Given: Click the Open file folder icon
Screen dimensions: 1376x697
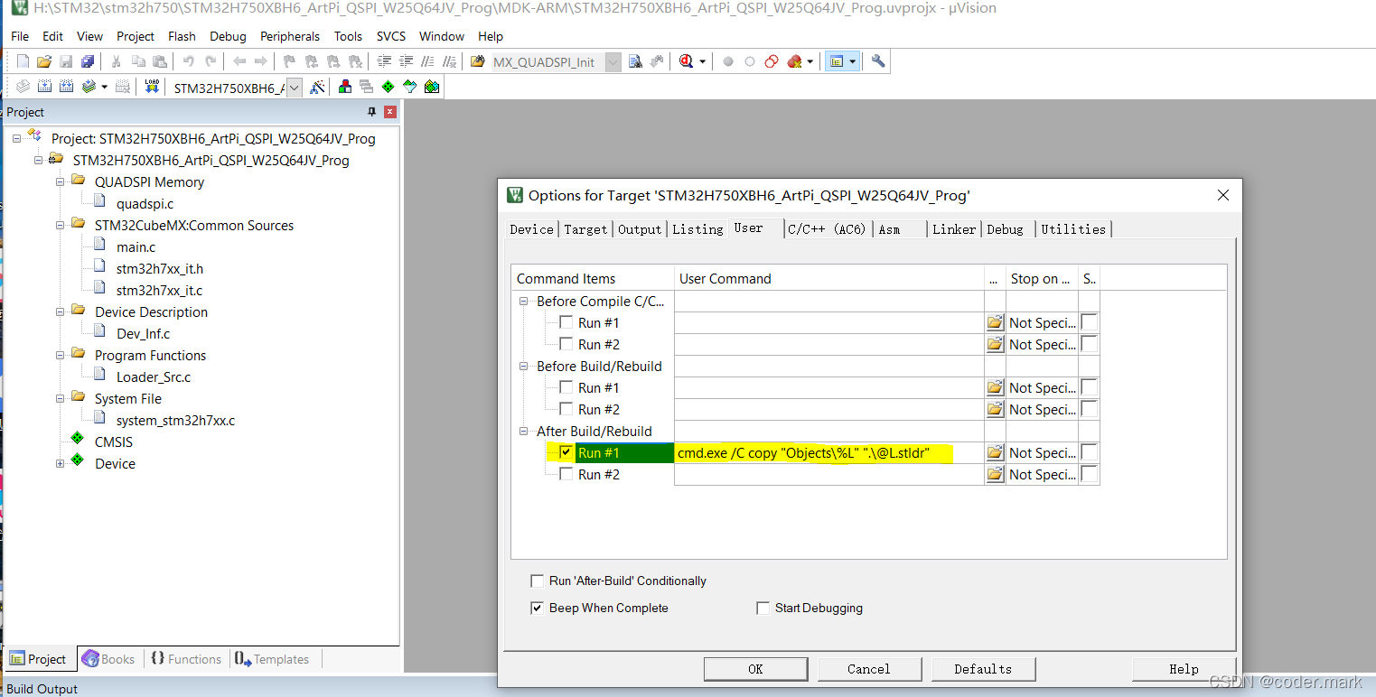Looking at the screenshot, I should point(44,61).
